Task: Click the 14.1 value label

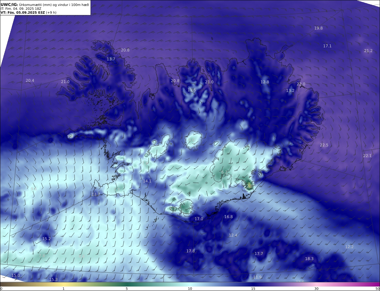Action: pos(147,181)
